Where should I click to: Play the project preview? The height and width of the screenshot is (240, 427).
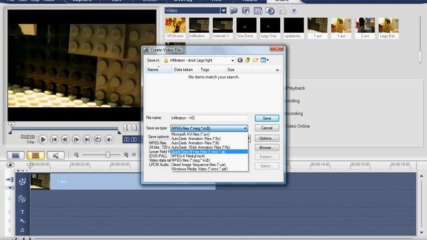click(x=43, y=139)
